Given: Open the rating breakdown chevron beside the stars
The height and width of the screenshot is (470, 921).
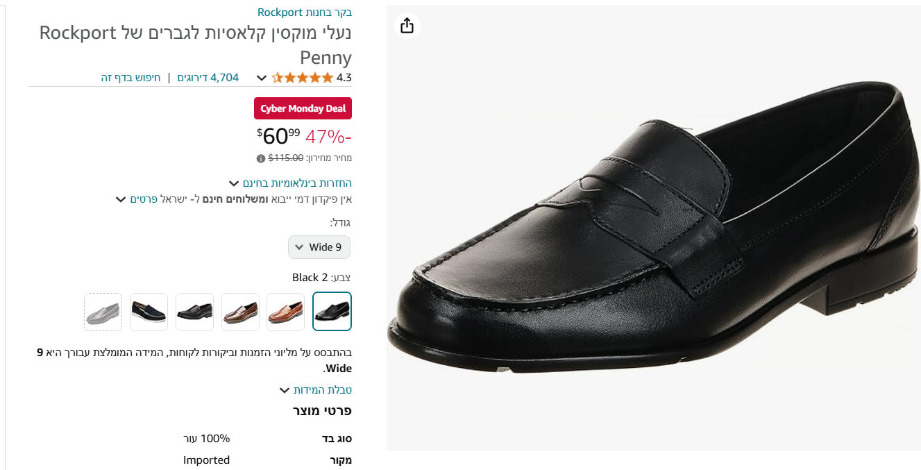Looking at the screenshot, I should [262, 78].
